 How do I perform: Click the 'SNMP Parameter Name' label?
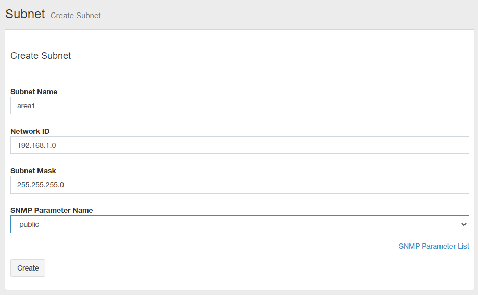point(52,210)
